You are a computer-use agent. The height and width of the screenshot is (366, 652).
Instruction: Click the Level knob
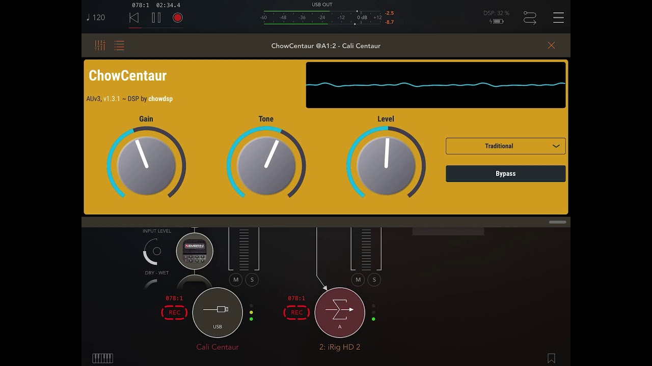(x=386, y=166)
